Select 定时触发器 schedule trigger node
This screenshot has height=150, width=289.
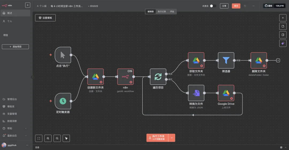[63, 101]
